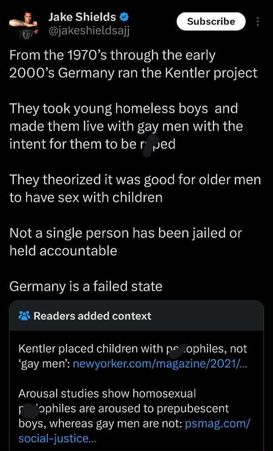Tap the "Not a single person" paragraph
The image size is (273, 451).
point(125,242)
